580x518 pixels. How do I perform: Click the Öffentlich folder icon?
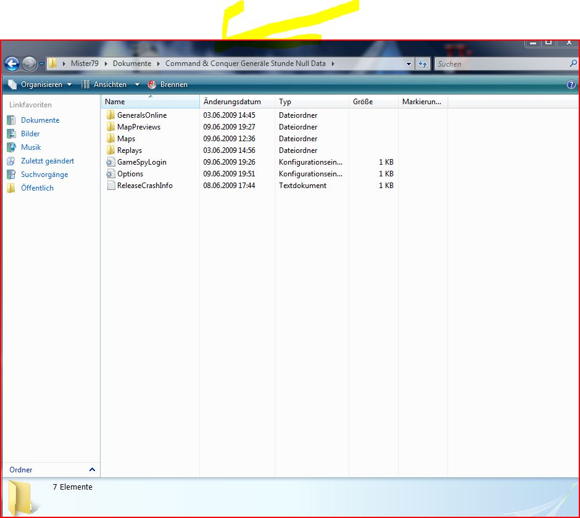tap(11, 188)
